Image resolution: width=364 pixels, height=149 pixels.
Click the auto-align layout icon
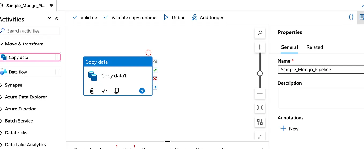260,122
